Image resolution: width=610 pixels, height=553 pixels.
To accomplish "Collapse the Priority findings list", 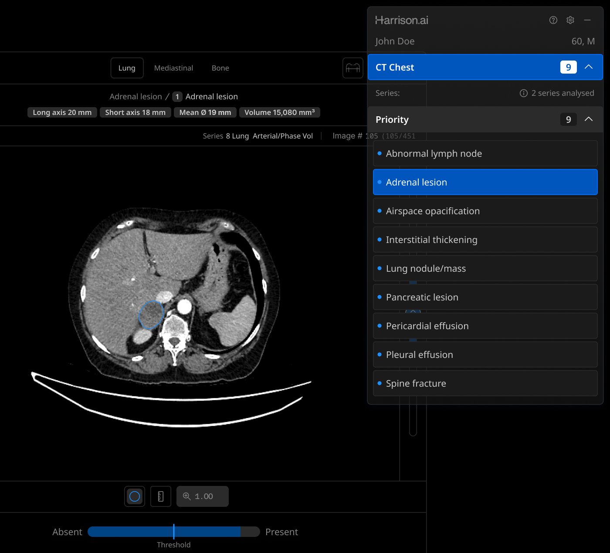I will click(588, 119).
